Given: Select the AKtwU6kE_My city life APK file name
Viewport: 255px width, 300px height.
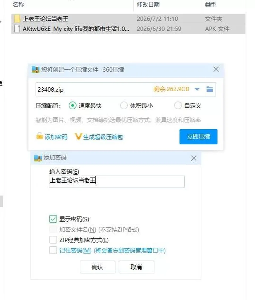Looking at the screenshot, I should coord(76,29).
